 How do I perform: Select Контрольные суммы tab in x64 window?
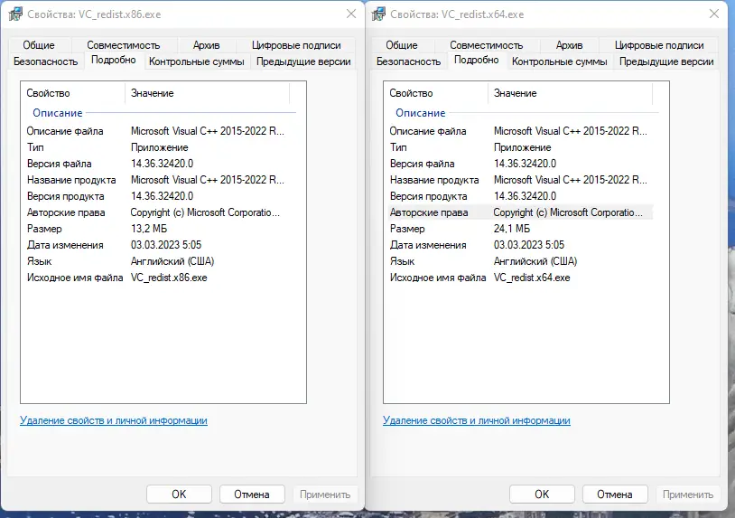(x=562, y=61)
